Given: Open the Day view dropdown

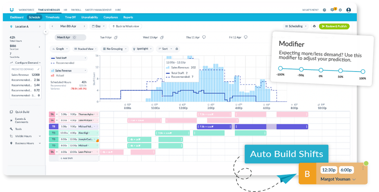Looking at the screenshot, I should click(98, 26).
